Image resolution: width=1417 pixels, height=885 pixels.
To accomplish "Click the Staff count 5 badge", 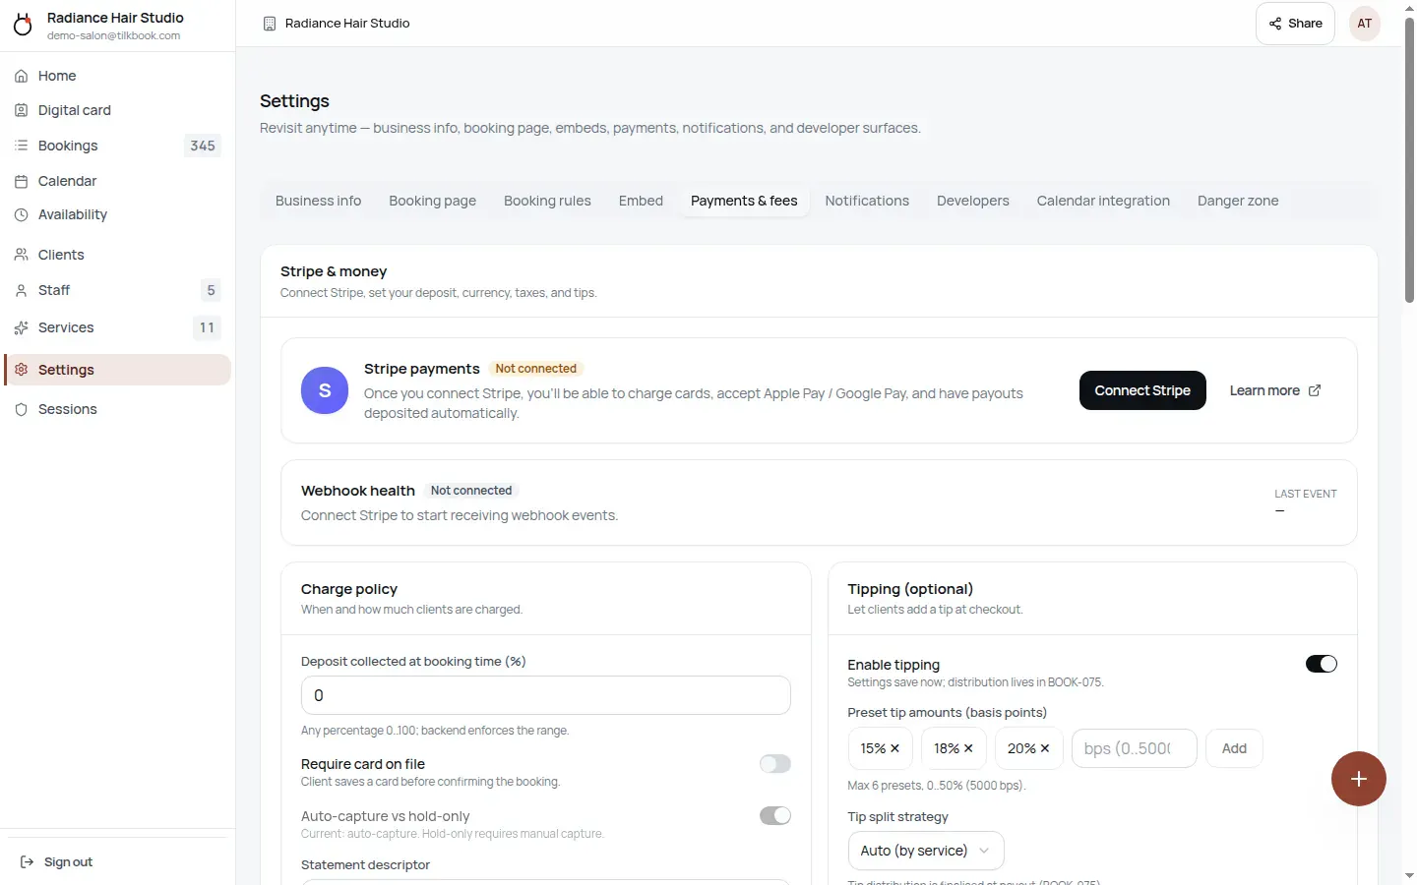I will tap(211, 290).
